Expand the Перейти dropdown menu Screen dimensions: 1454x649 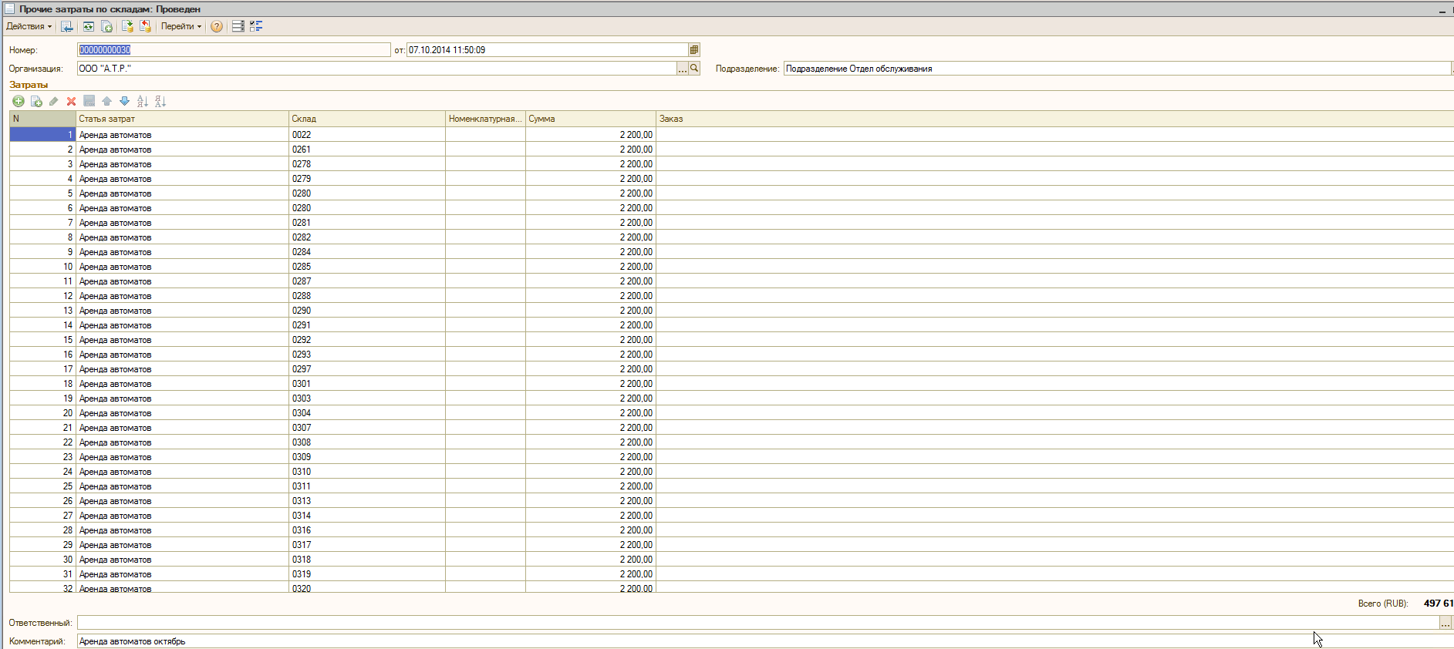coord(180,26)
